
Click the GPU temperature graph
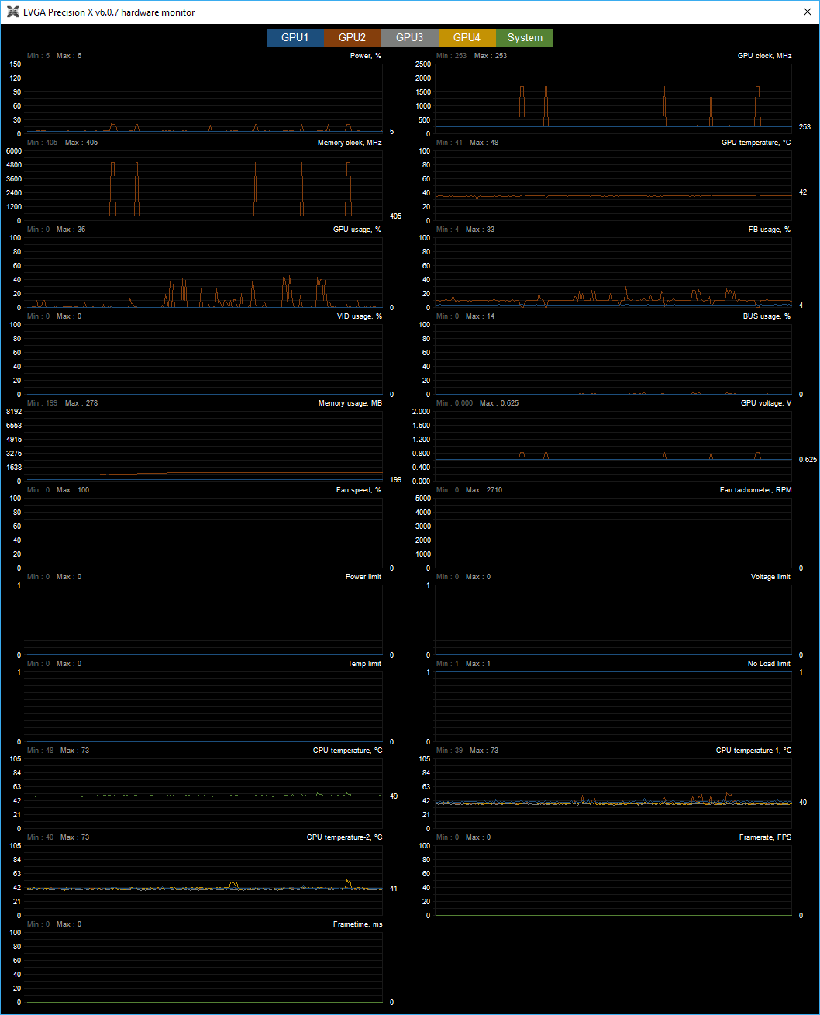click(613, 185)
